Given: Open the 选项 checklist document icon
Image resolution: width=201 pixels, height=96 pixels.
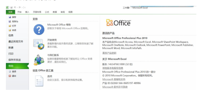Looking at the screenshot, I should coord(39,81).
